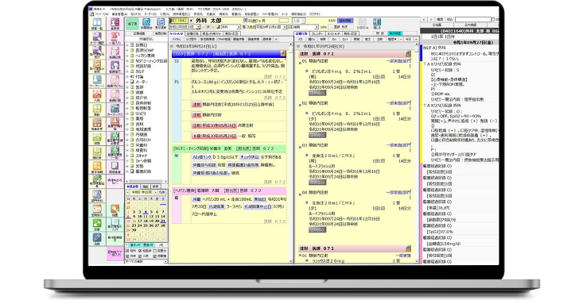This screenshot has height=304, width=579.
Task: Open the カーデックス icon in the pink column
Action: (x=115, y=110)
